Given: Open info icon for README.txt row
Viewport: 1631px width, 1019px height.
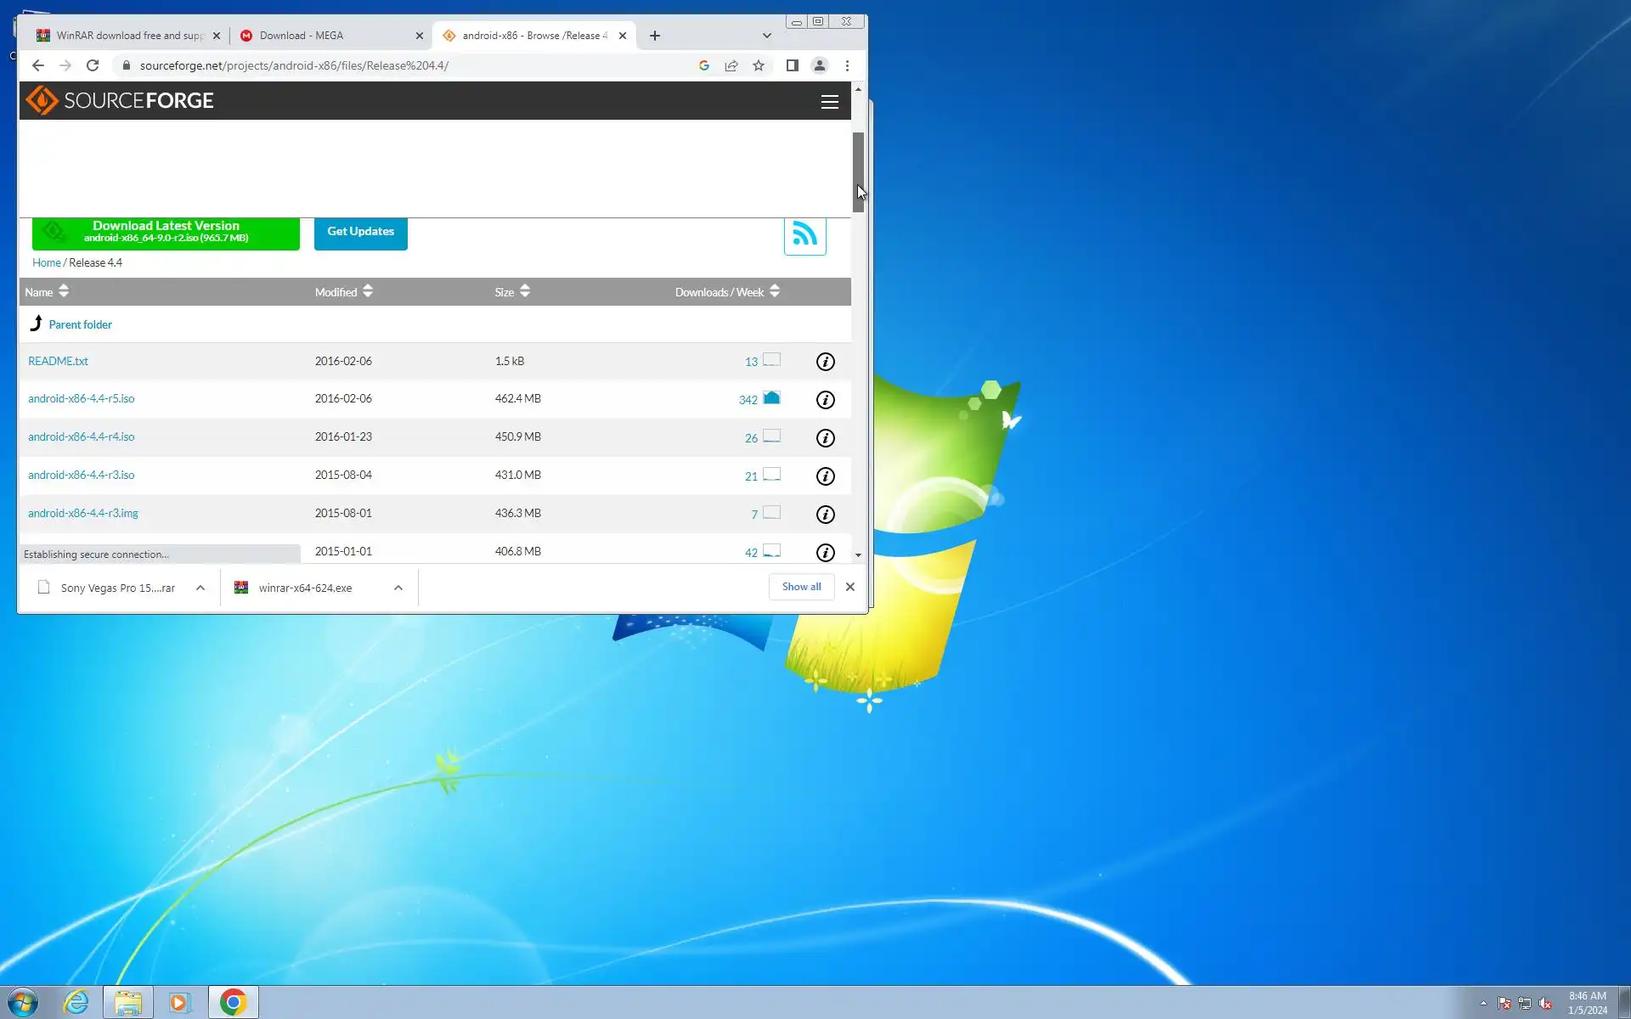Looking at the screenshot, I should pos(825,362).
